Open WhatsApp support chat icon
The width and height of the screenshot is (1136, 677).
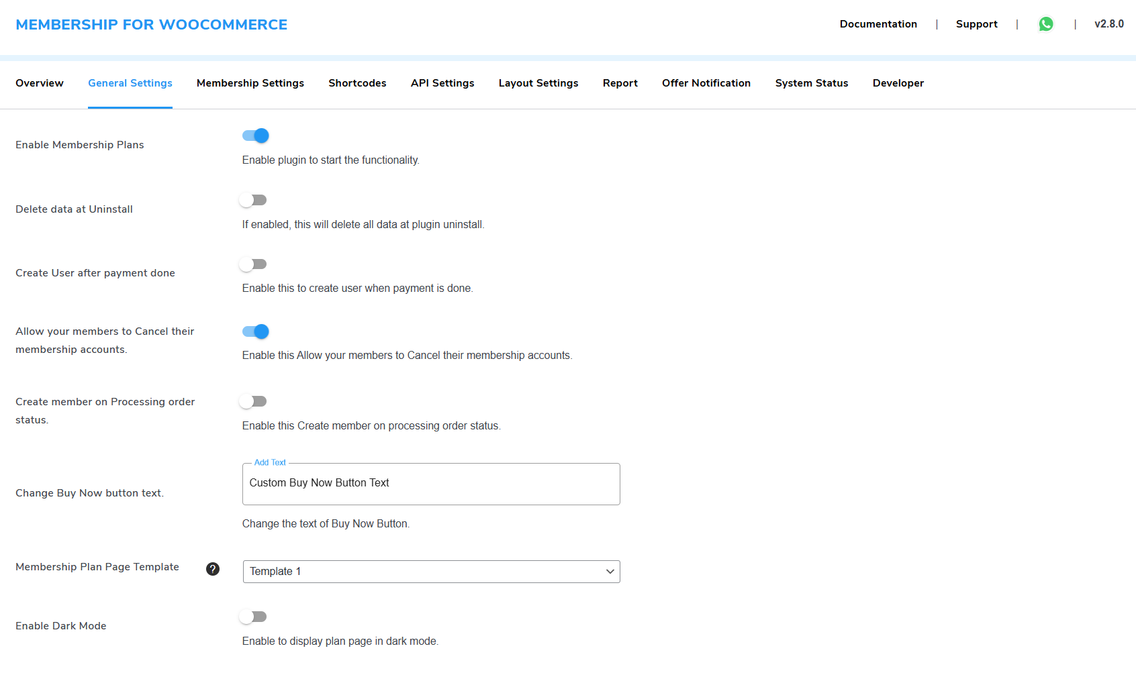coord(1046,24)
